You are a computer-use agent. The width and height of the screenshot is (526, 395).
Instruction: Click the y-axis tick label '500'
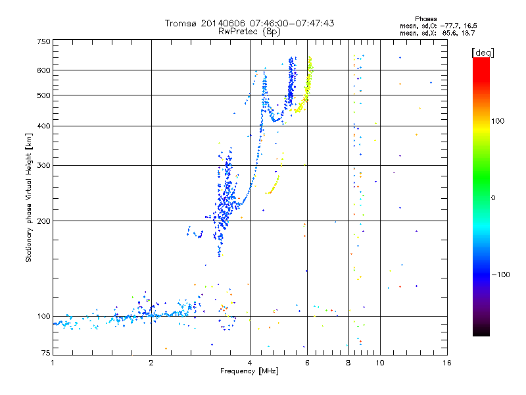pyautogui.click(x=43, y=95)
